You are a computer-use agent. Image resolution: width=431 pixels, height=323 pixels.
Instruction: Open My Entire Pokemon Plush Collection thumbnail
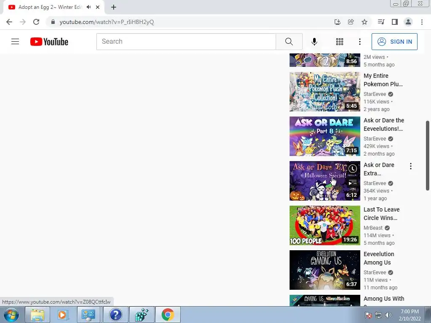[x=325, y=92]
